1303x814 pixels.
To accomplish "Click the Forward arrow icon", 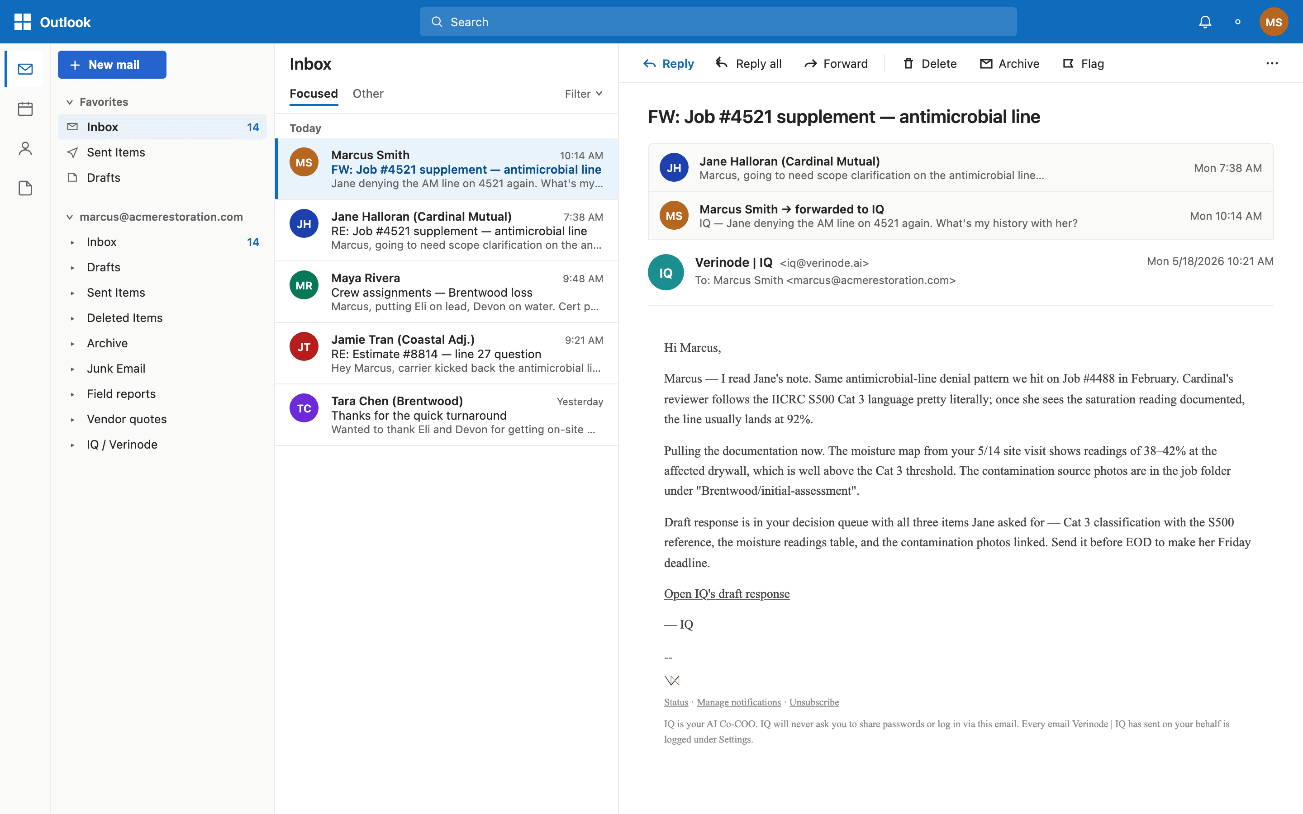I will pos(810,63).
